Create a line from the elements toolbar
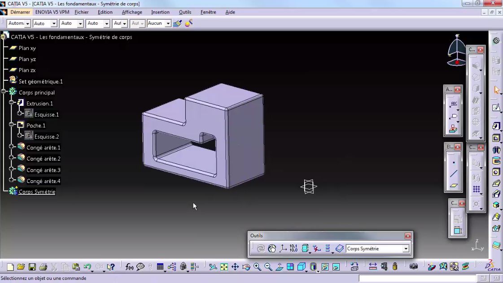 point(454,174)
